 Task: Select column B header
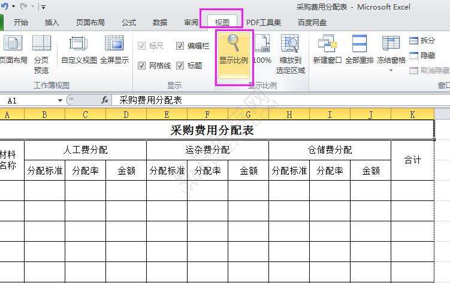coord(45,114)
